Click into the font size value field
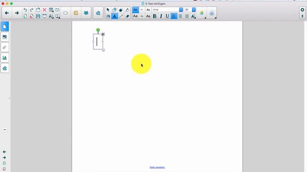This screenshot has height=172, width=307. click(x=188, y=10)
